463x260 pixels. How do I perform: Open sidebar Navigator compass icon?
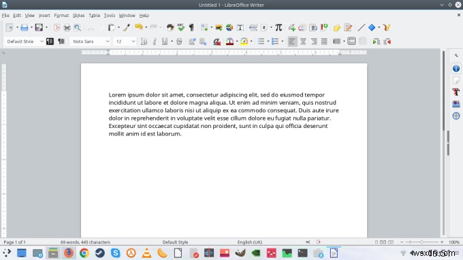tap(456, 116)
